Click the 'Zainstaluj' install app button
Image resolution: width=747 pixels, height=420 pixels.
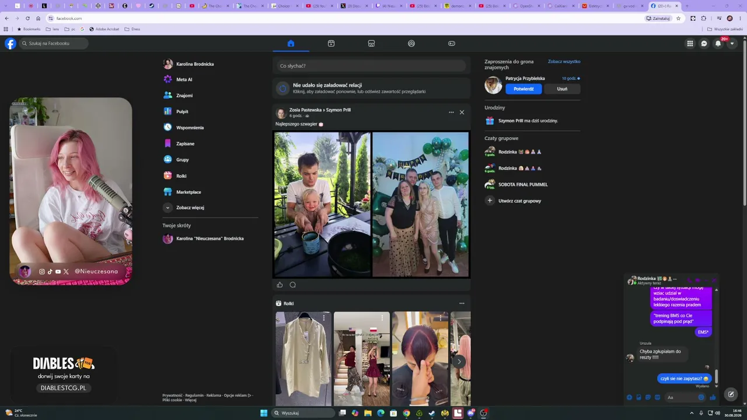(x=658, y=18)
